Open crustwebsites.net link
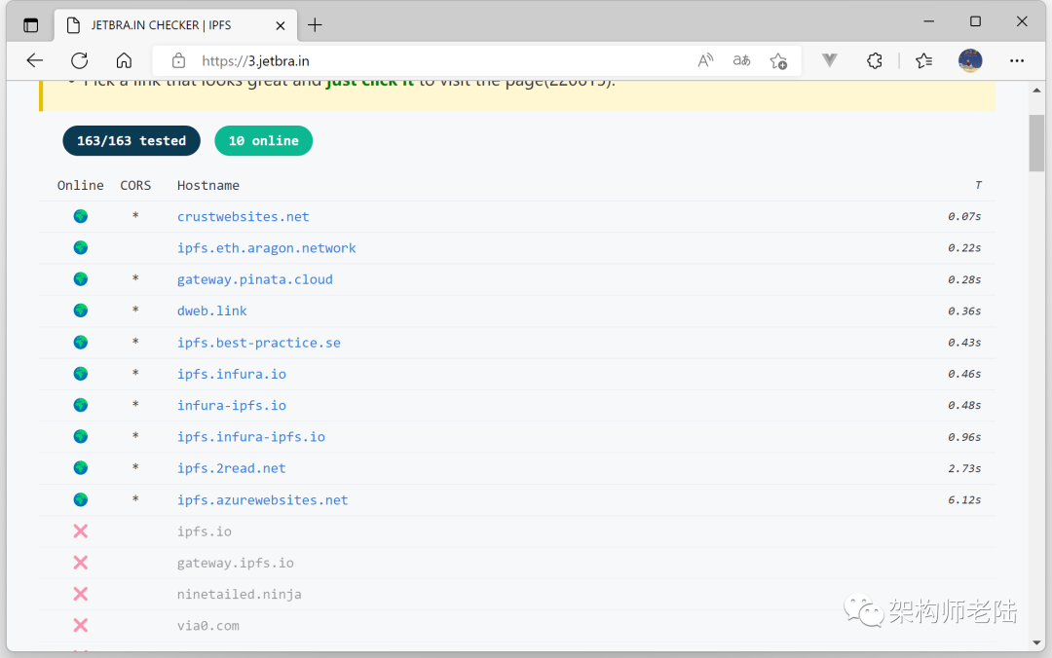Screen dimensions: 1052x658 [243, 217]
